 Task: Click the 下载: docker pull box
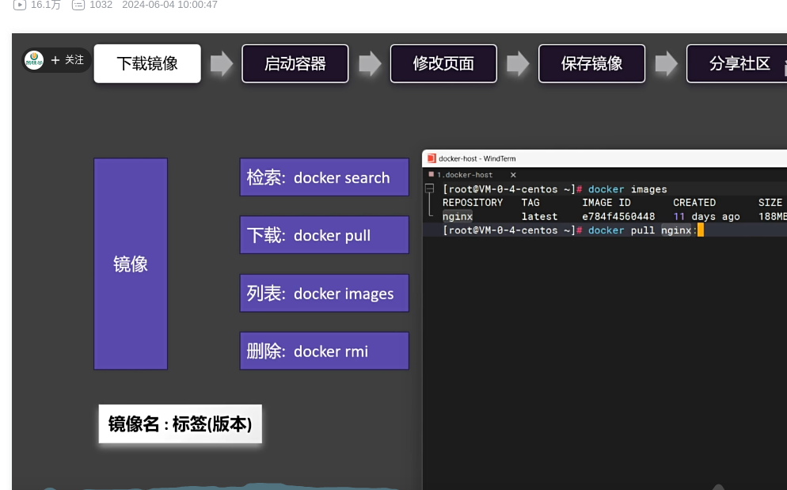[324, 235]
